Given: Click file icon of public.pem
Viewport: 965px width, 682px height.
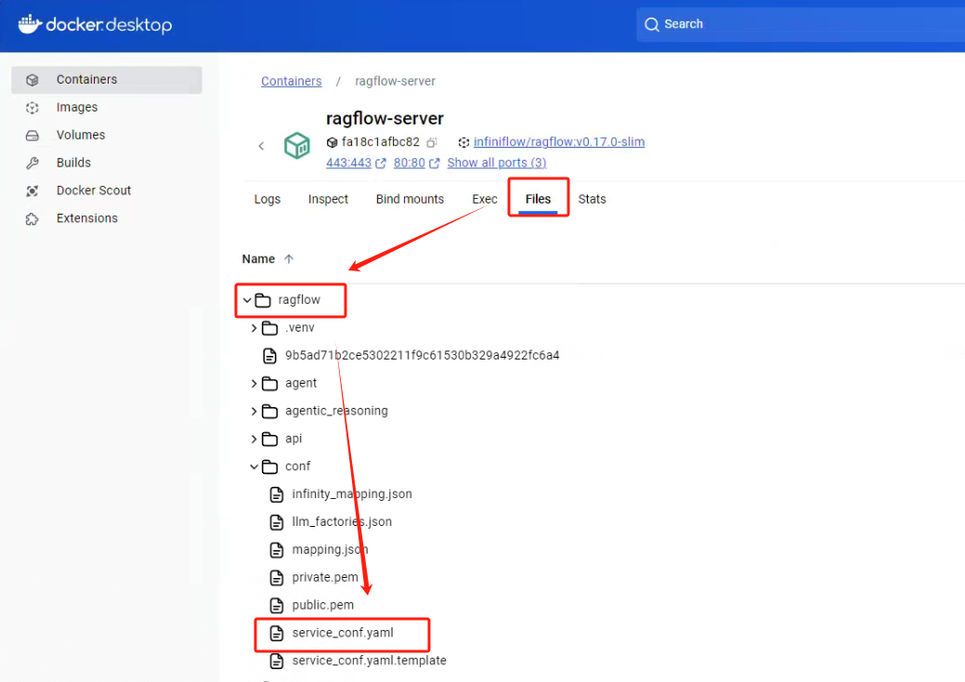Looking at the screenshot, I should click(277, 605).
